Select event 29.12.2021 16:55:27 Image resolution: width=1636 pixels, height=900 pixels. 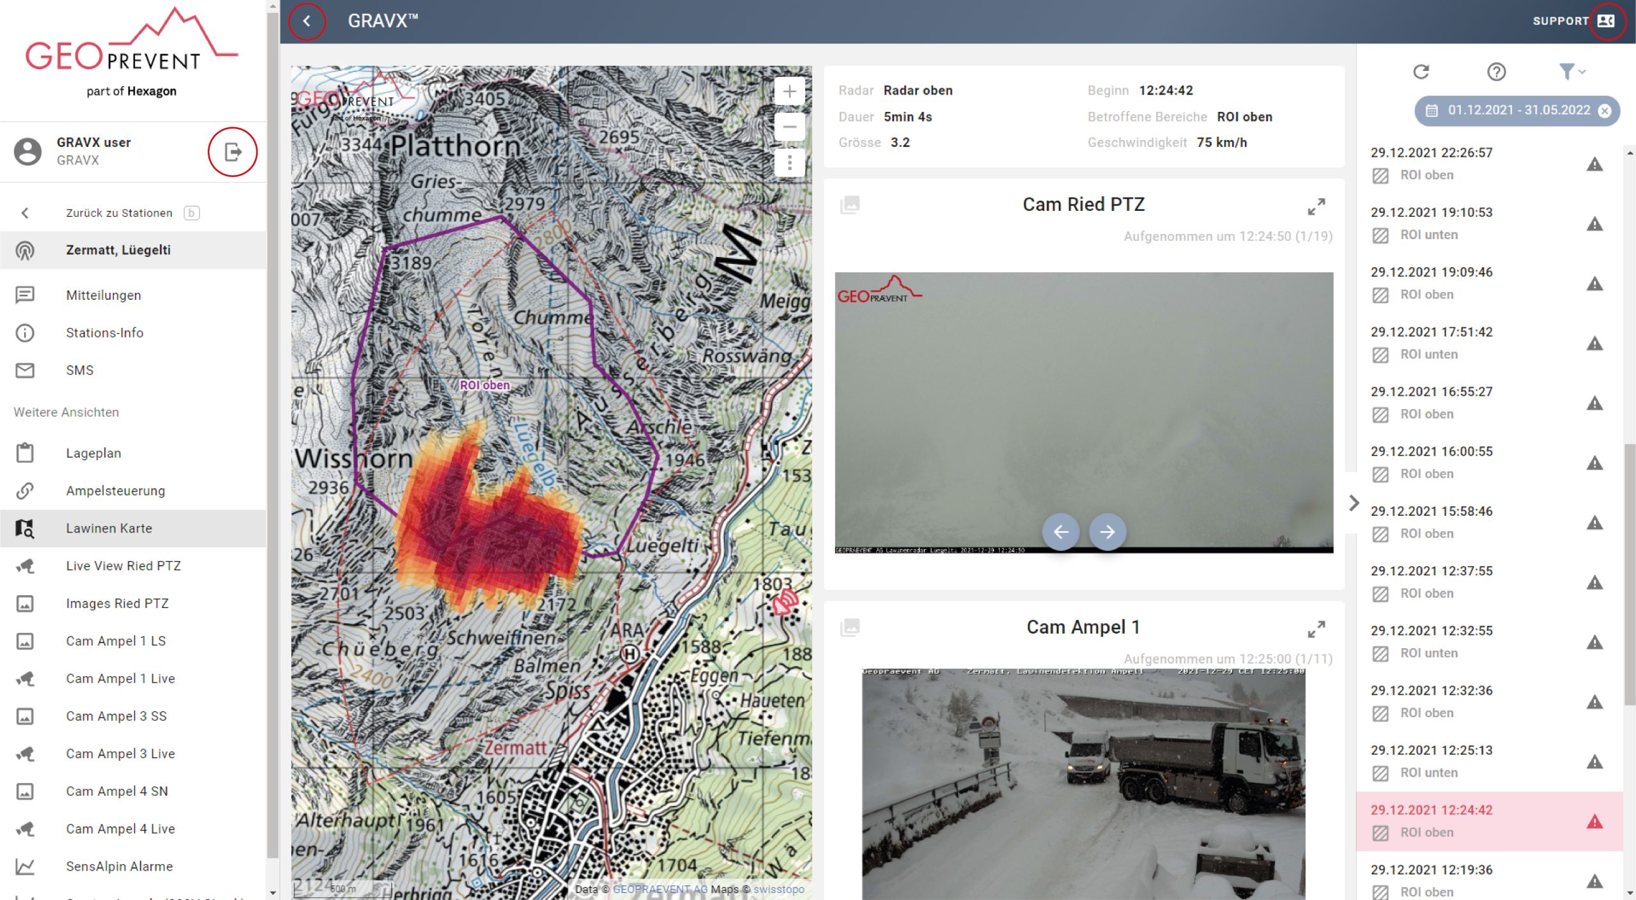coord(1489,403)
